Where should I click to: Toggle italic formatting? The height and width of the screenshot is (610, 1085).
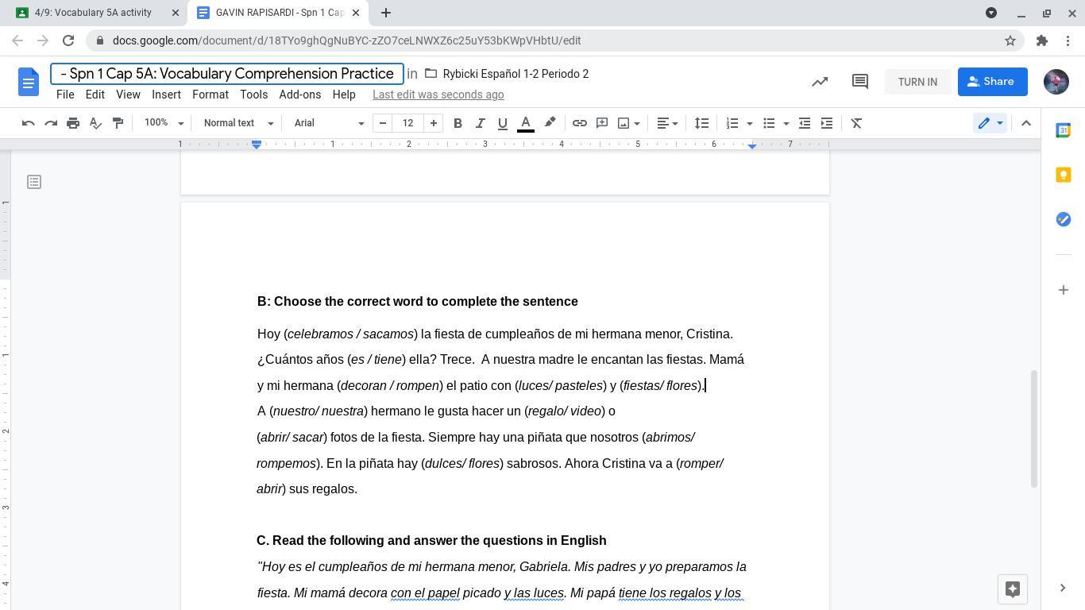480,123
